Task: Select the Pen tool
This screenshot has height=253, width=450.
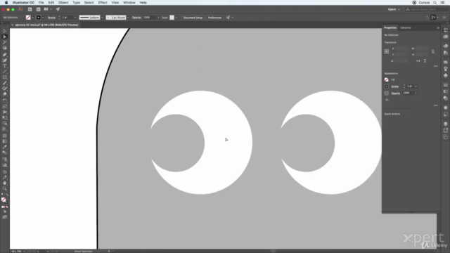Action: [5, 55]
